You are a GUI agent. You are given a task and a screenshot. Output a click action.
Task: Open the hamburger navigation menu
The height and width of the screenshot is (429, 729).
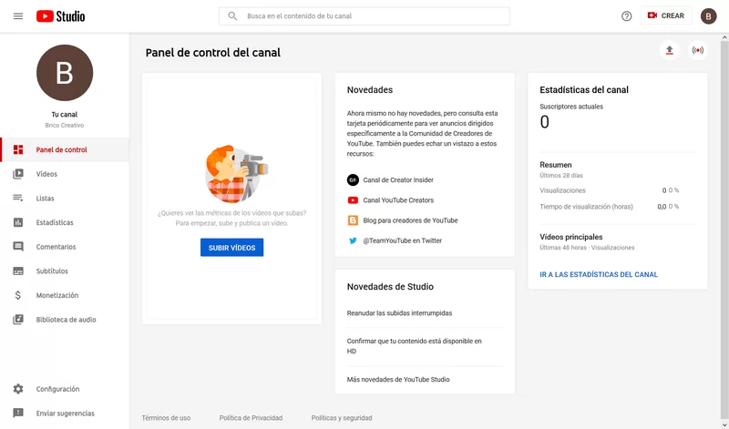pyautogui.click(x=18, y=16)
